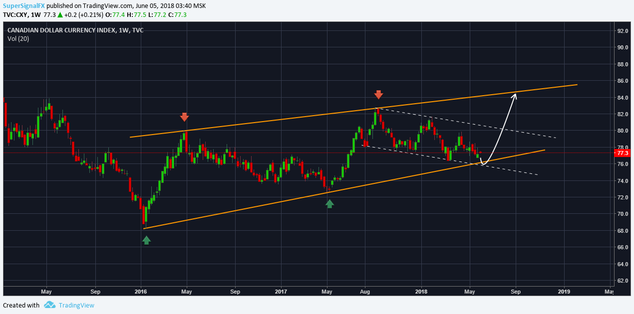The width and height of the screenshot is (634, 314).
Task: Click the 68.0 price axis label
Action: (x=624, y=231)
